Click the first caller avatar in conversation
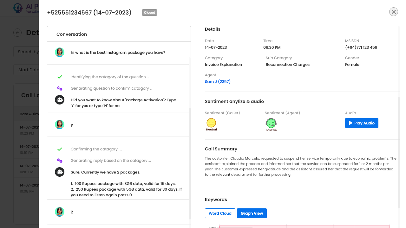Viewport: 406px width, 228px height. click(x=60, y=52)
